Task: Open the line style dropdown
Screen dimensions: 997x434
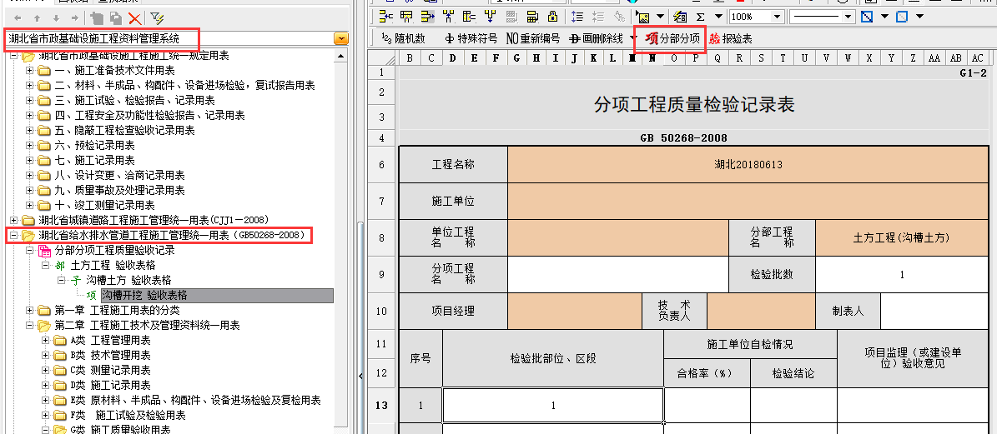Action: [x=850, y=17]
